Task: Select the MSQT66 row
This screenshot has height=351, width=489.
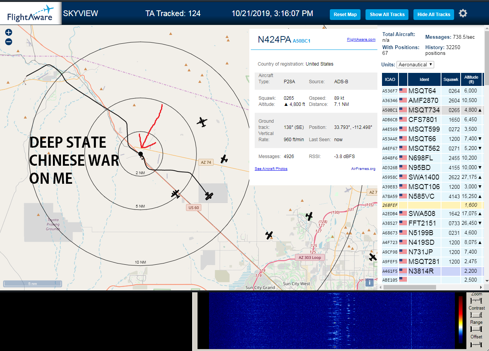Action: point(432,139)
